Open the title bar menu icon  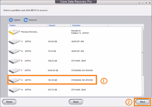(139, 3)
